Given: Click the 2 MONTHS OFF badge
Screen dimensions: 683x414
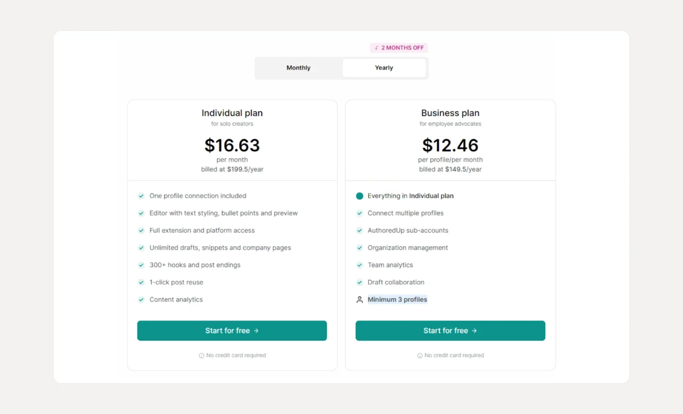Looking at the screenshot, I should point(399,48).
